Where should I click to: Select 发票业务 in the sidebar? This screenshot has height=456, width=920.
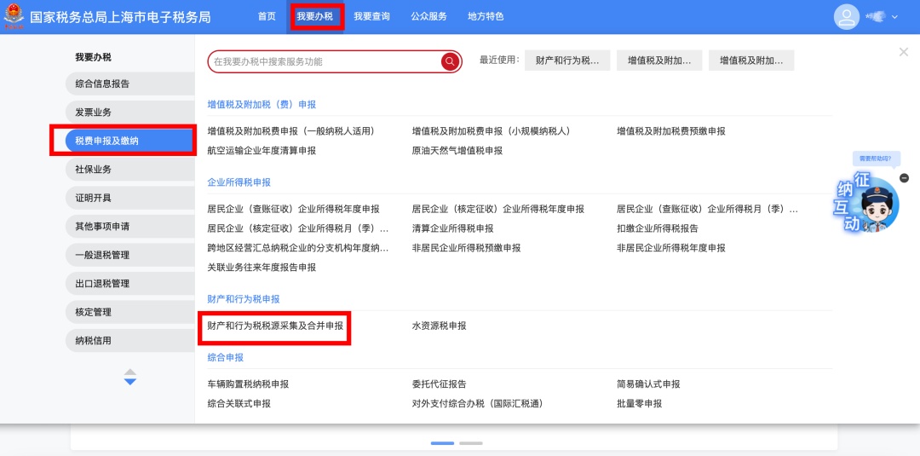pyautogui.click(x=93, y=113)
